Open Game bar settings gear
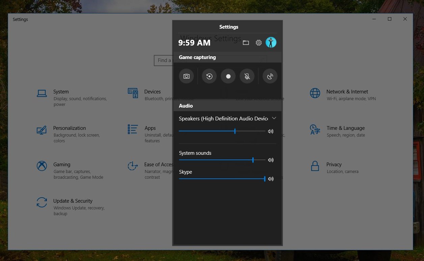Image resolution: width=424 pixels, height=261 pixels. [259, 42]
